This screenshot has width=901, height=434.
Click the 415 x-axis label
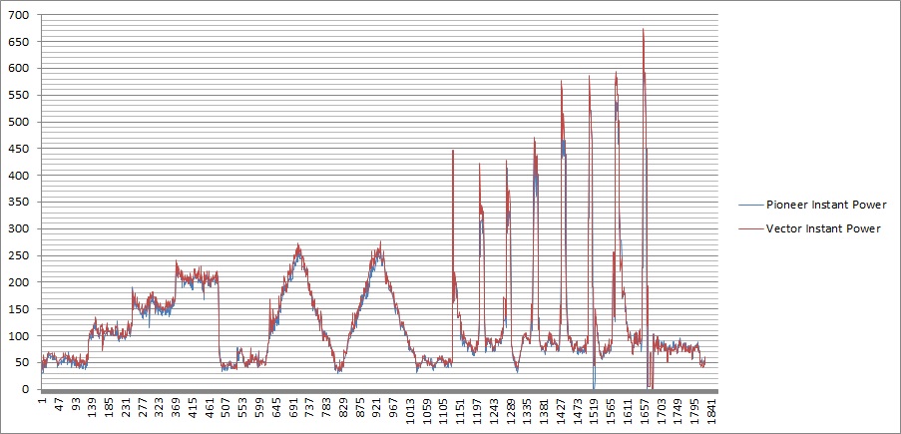point(193,408)
